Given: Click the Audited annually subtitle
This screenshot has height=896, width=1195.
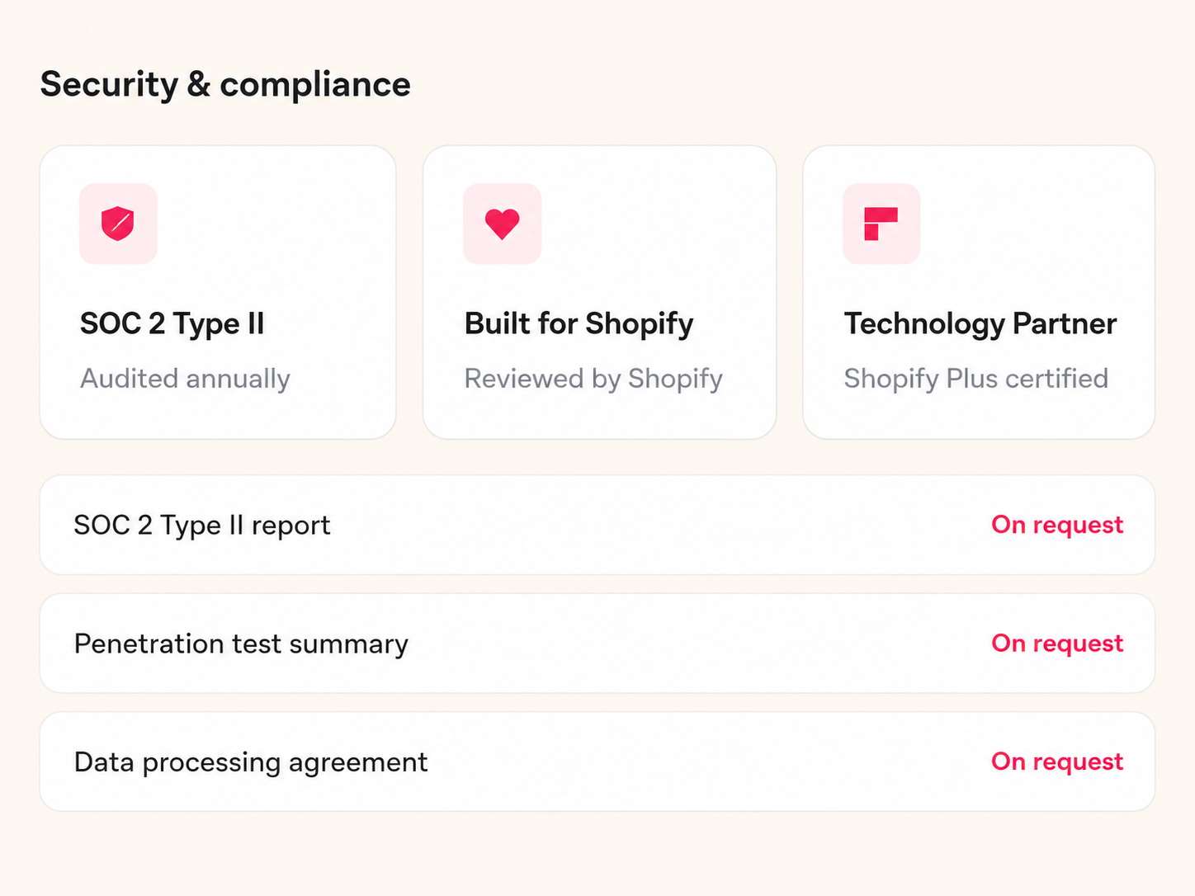Looking at the screenshot, I should 186,379.
